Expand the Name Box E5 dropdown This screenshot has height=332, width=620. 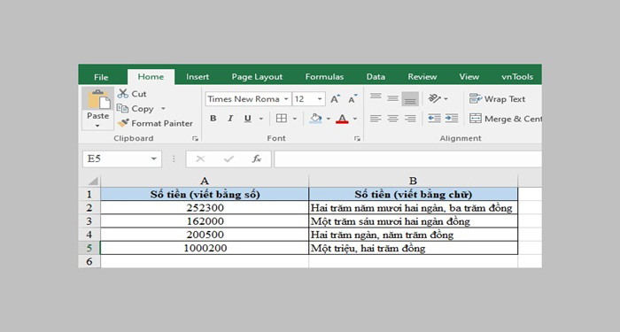coord(154,158)
